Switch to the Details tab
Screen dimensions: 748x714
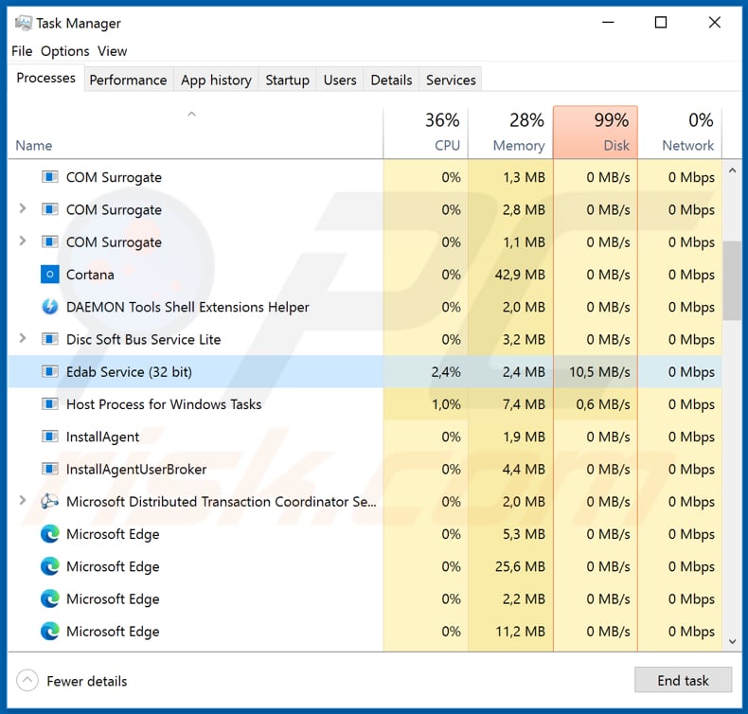(391, 80)
